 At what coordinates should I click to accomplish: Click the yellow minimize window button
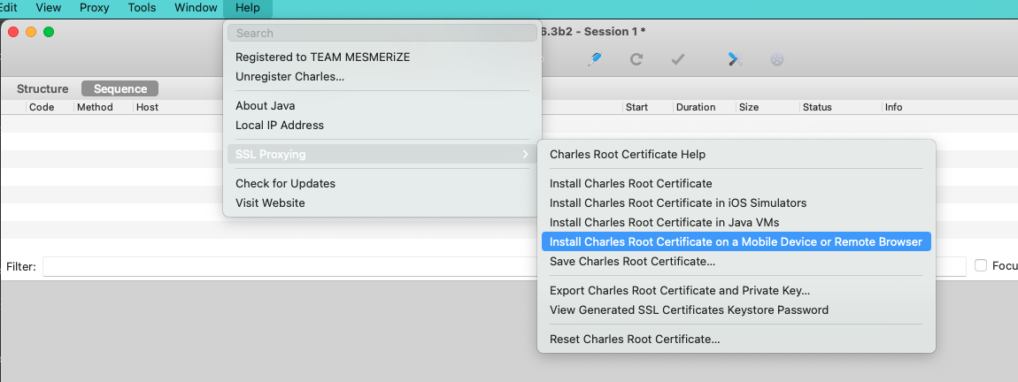point(30,32)
